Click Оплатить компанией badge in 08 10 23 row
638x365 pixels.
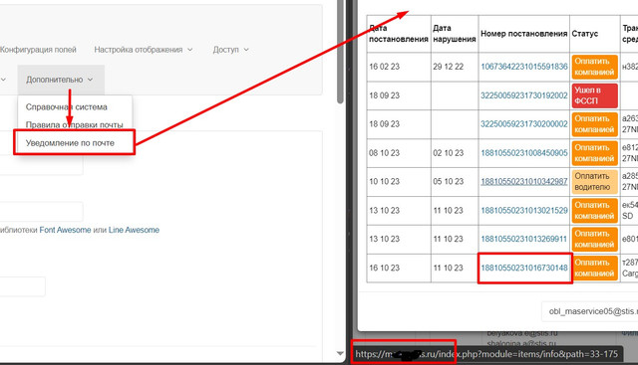tap(594, 153)
